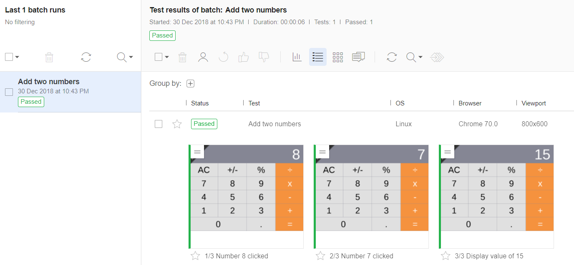Open the bar chart batch statistics view
574x265 pixels.
pos(297,57)
